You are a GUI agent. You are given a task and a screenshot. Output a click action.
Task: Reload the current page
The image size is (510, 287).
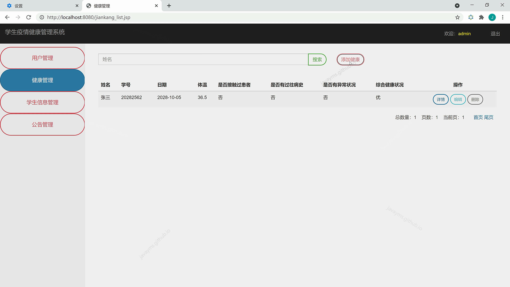29,17
